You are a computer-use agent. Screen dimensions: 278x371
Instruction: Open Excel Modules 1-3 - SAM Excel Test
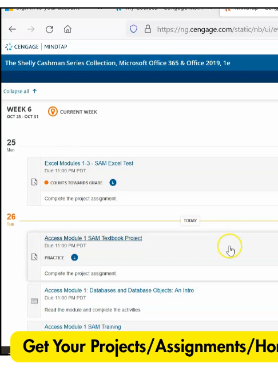coord(89,163)
